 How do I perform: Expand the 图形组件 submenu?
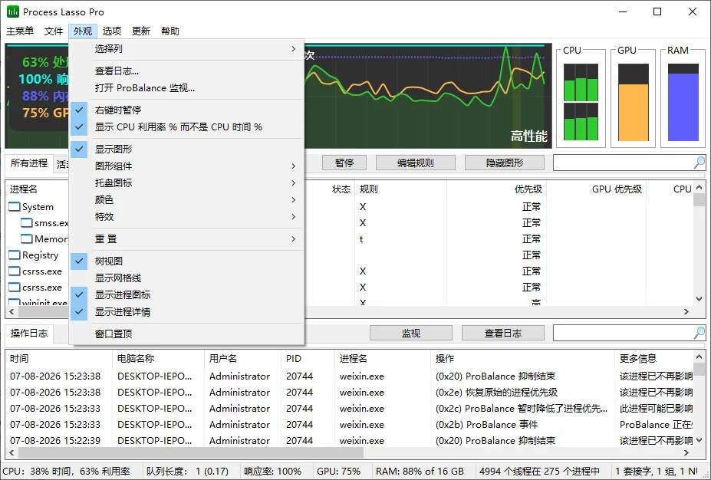click(x=186, y=166)
